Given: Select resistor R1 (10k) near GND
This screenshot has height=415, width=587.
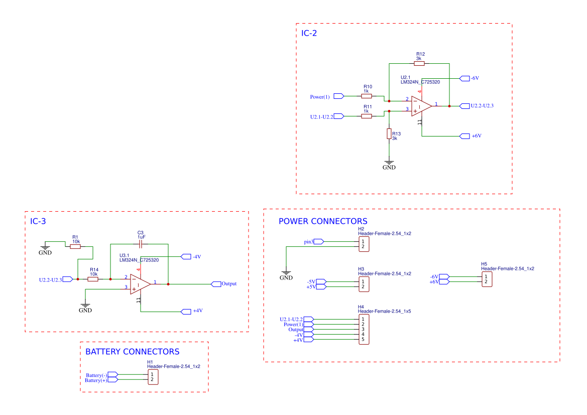Looking at the screenshot, I should click(76, 245).
